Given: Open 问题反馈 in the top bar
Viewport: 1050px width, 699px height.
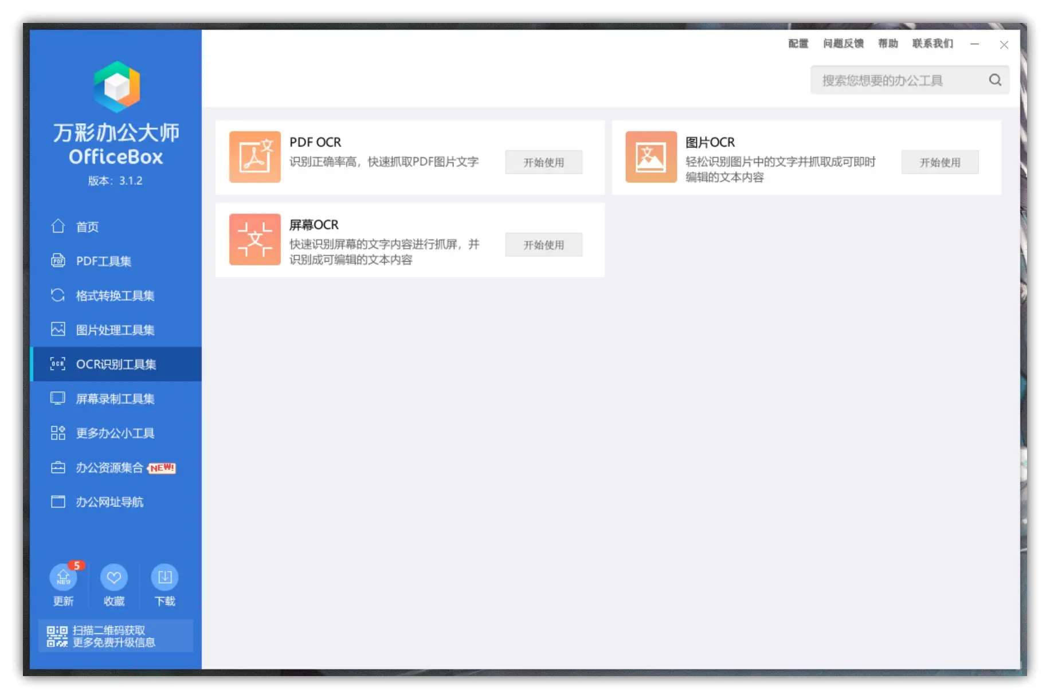Looking at the screenshot, I should click(843, 44).
